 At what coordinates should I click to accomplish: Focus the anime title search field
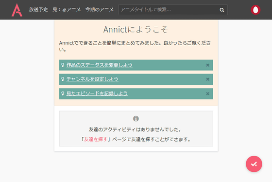coord(173,10)
